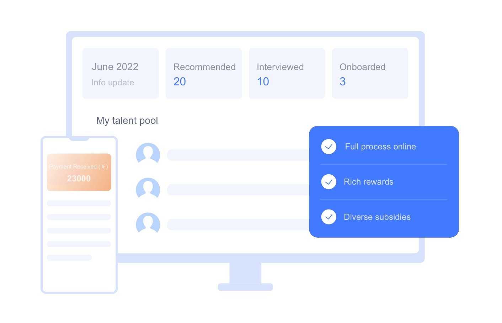Click the checkmark icon beside Full process online
Image resolution: width=502 pixels, height=323 pixels.
click(x=329, y=147)
